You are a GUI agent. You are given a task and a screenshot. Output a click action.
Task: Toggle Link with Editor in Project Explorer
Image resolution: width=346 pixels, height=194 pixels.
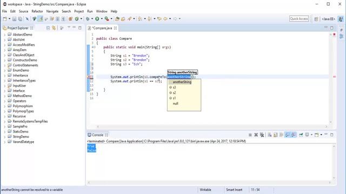click(54, 28)
